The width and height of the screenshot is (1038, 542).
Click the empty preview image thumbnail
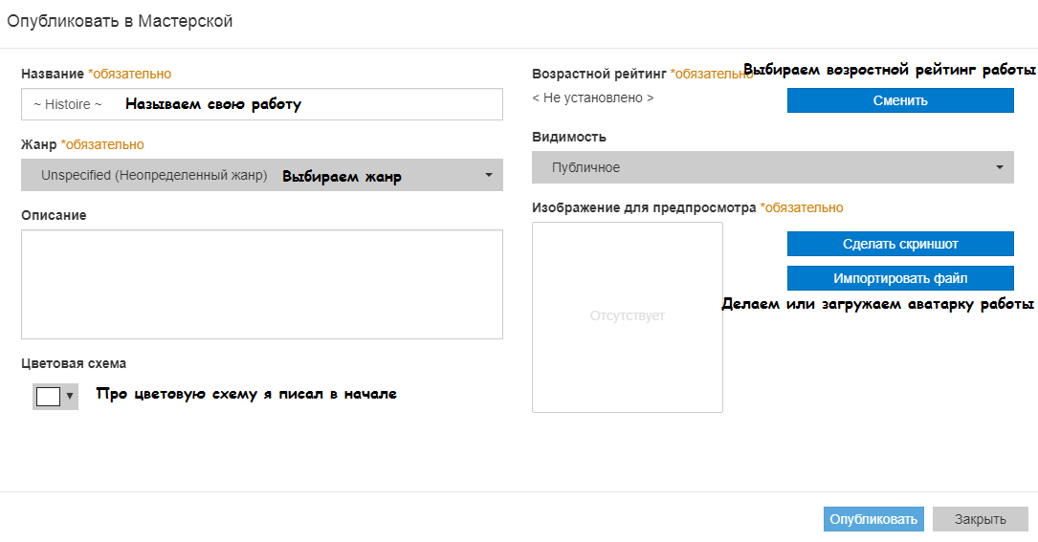click(x=627, y=316)
